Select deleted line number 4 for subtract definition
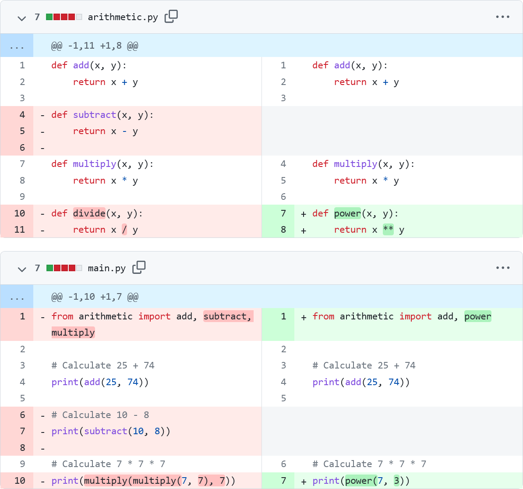Image resolution: width=523 pixels, height=489 pixels. (x=22, y=115)
